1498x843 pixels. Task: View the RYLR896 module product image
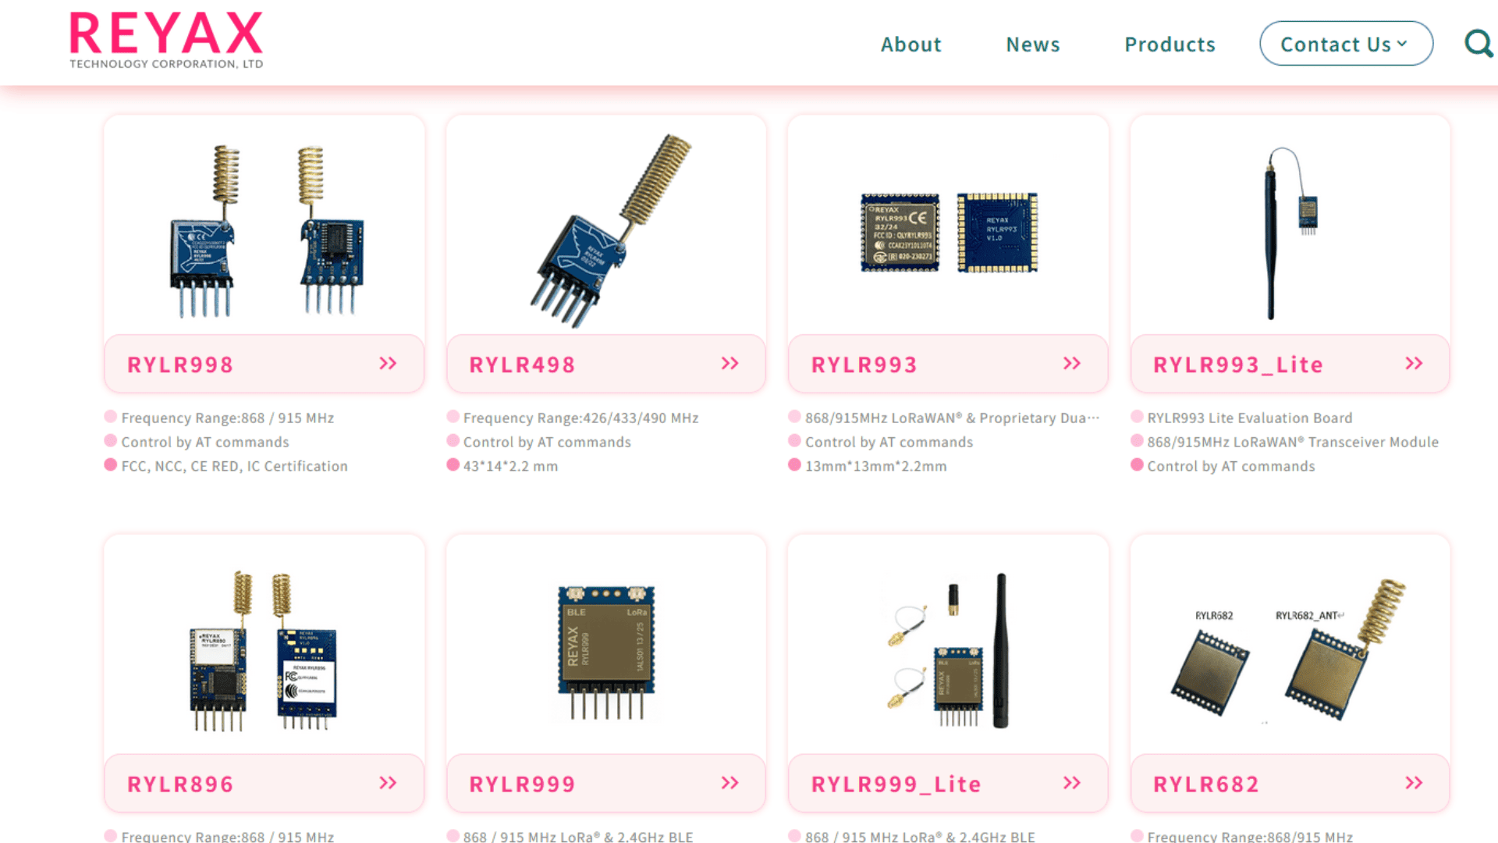click(264, 651)
